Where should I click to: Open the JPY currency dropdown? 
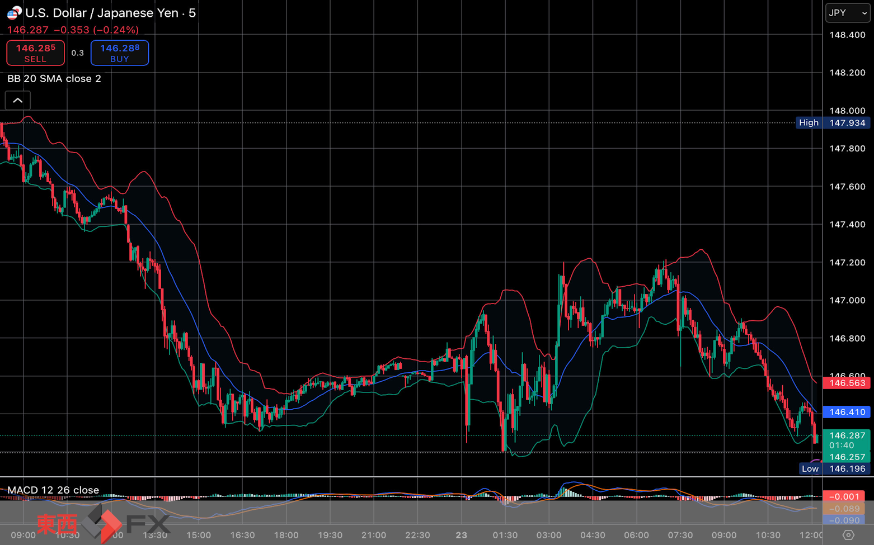pyautogui.click(x=847, y=13)
